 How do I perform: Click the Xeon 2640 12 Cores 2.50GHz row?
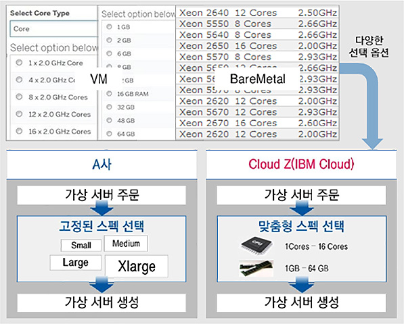pos(257,13)
